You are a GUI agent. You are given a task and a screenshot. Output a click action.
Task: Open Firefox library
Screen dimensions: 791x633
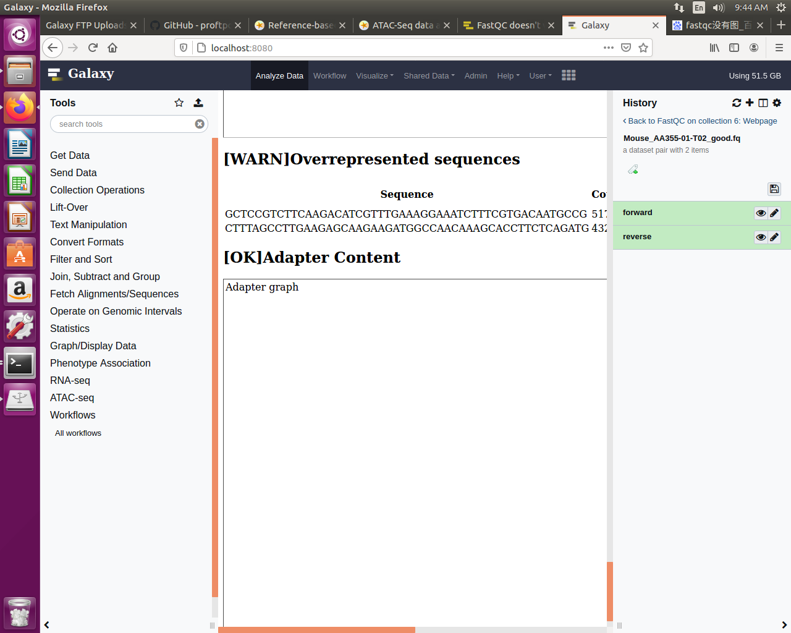[714, 48]
